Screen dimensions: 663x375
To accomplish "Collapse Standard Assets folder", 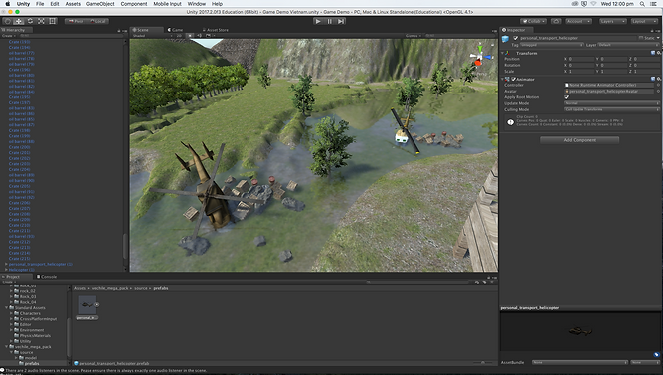I will pyautogui.click(x=6, y=307).
